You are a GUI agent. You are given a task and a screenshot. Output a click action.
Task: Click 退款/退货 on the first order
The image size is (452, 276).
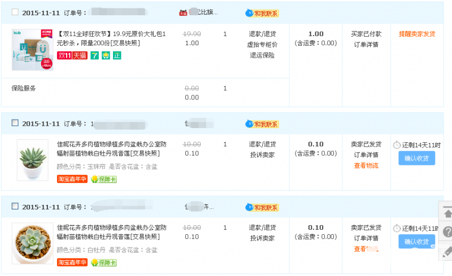(263, 34)
